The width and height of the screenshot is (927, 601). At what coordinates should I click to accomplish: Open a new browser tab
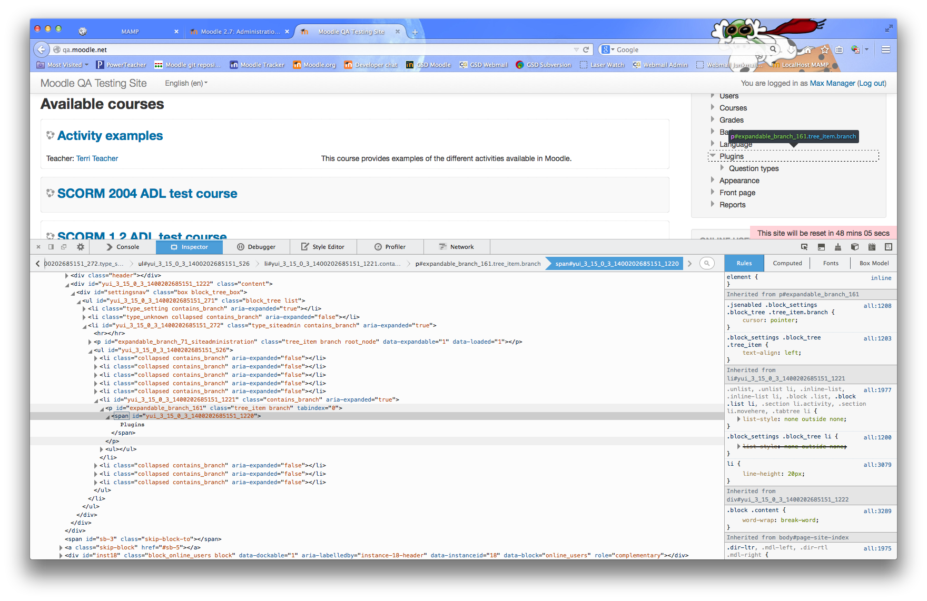click(x=415, y=32)
